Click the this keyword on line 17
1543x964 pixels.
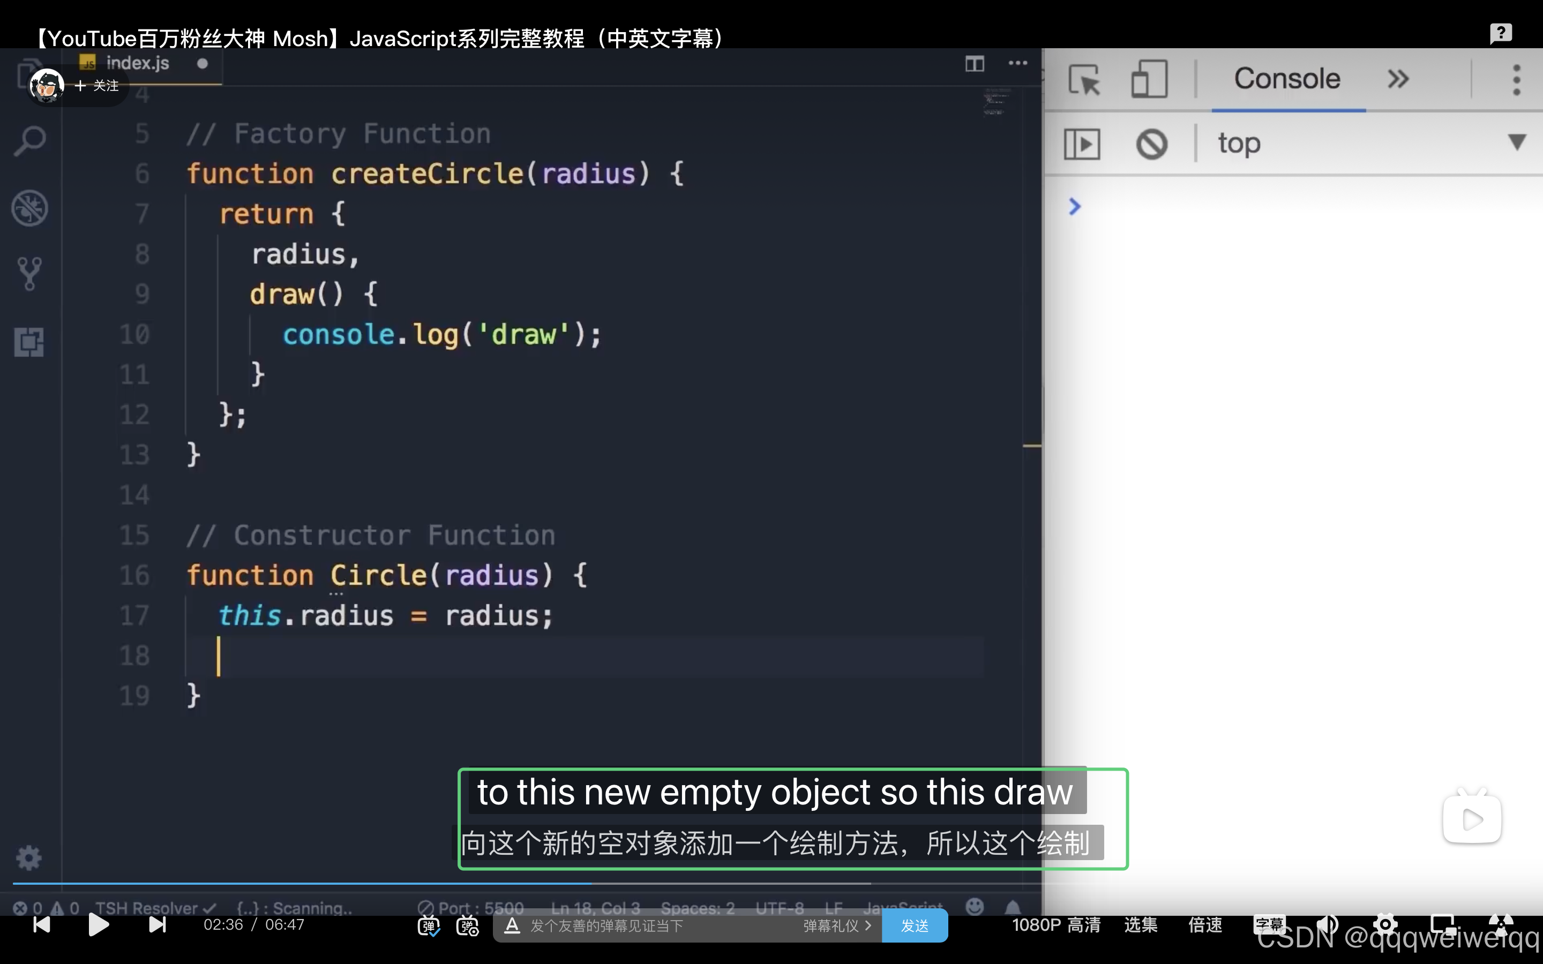pyautogui.click(x=249, y=615)
